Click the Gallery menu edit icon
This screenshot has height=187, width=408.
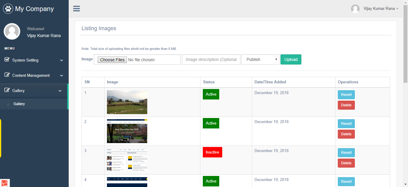7,90
